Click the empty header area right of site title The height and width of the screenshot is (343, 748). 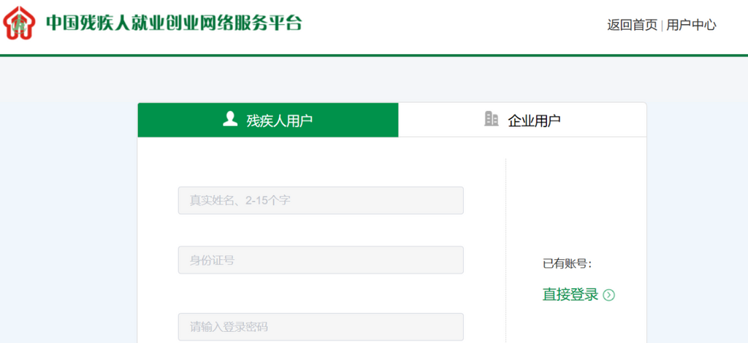(453, 25)
